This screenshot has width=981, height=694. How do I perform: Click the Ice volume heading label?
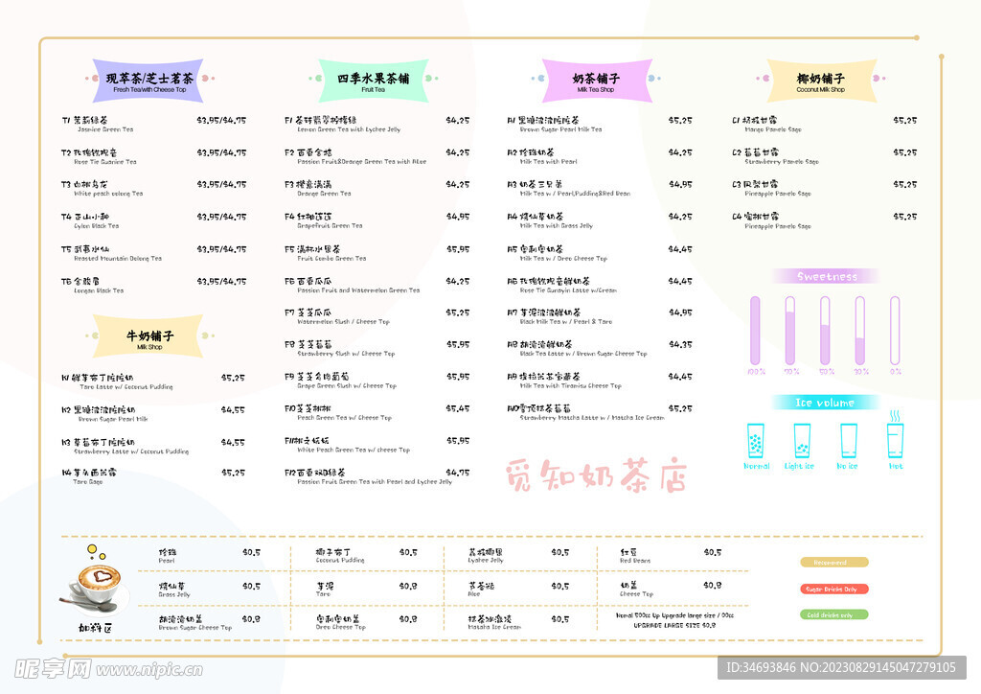coord(825,403)
